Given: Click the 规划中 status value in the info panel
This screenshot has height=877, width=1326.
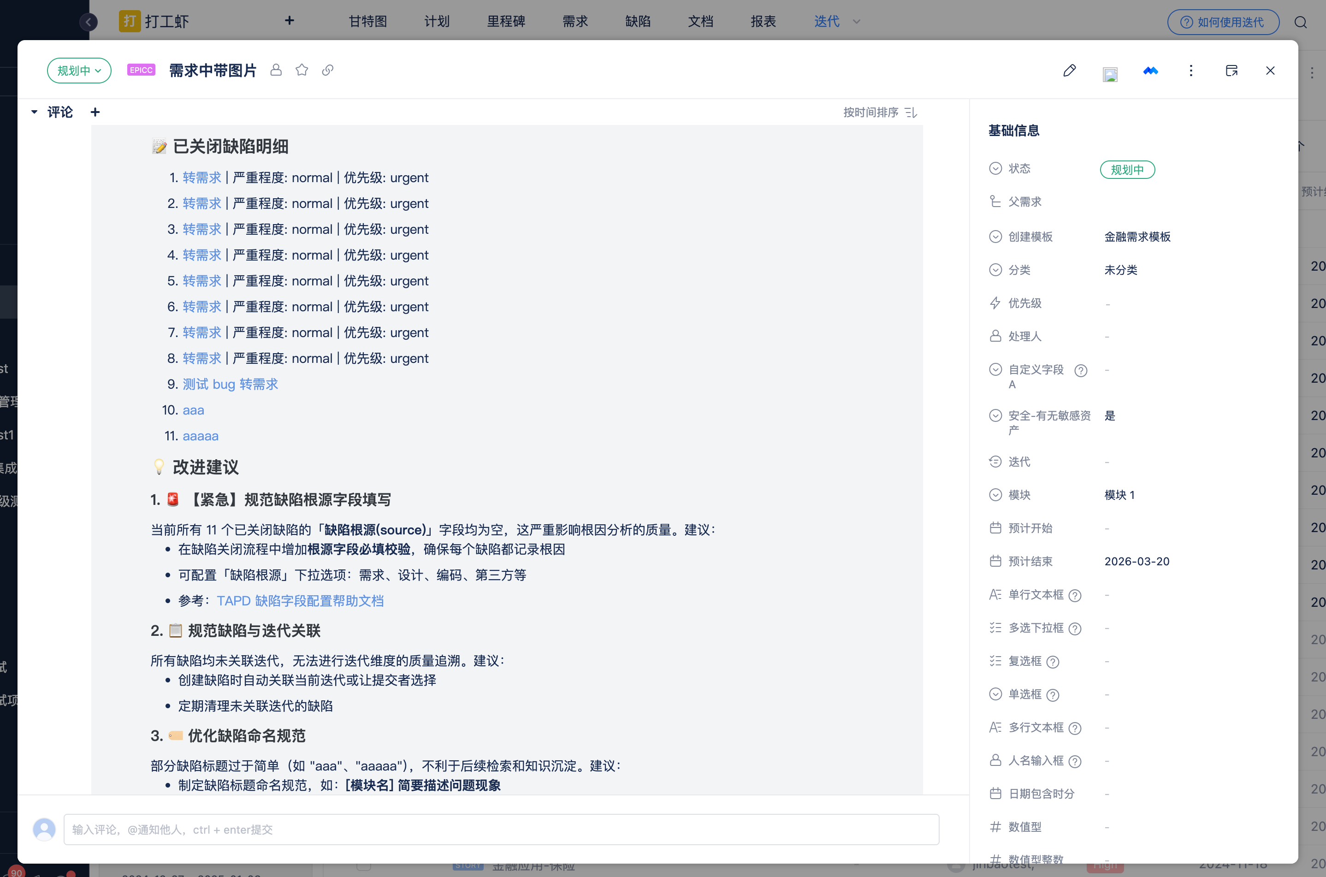Looking at the screenshot, I should click(1127, 170).
